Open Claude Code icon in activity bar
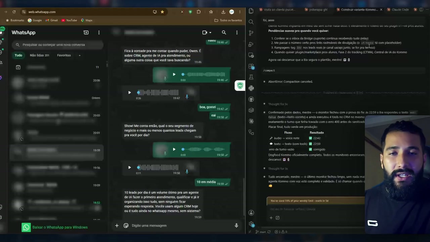Screen dimensions: 430x242 click(x=251, y=121)
